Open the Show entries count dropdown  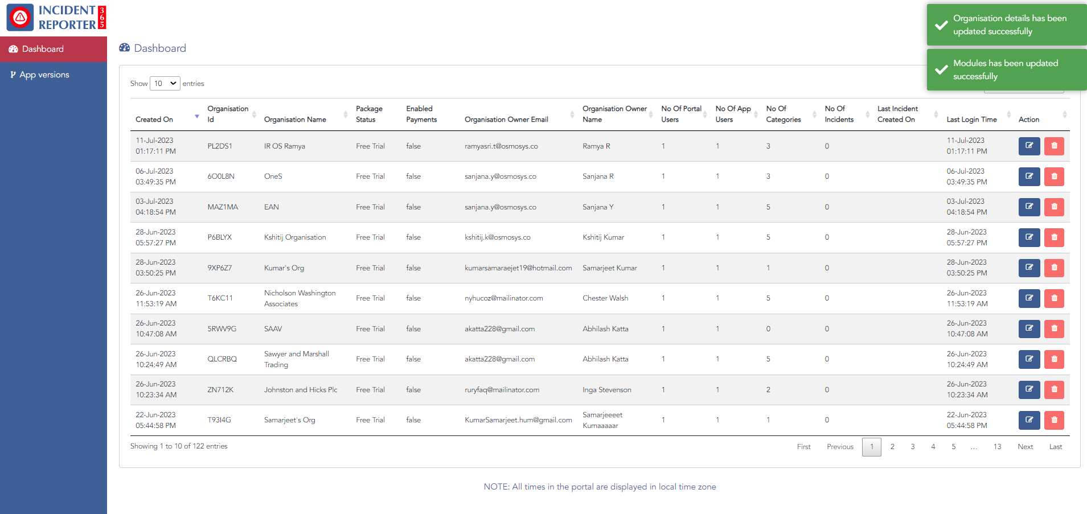pos(165,84)
